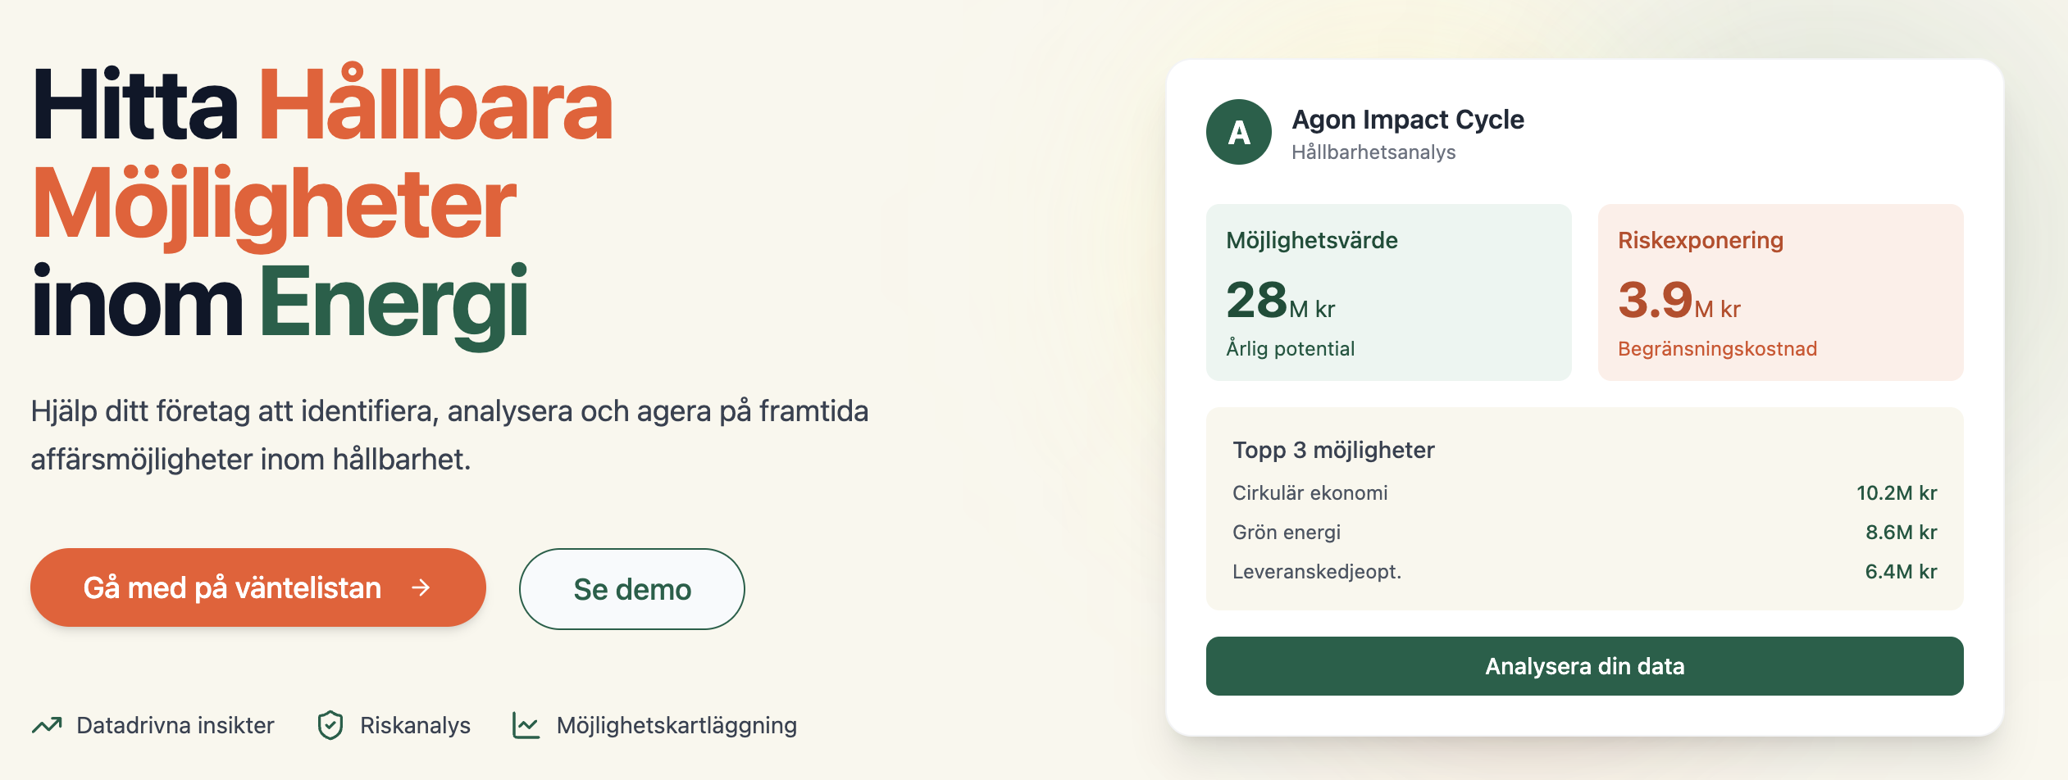Click the Möjlighetskartläggning feature label
Image resolution: width=2068 pixels, height=780 pixels.
pyautogui.click(x=676, y=725)
